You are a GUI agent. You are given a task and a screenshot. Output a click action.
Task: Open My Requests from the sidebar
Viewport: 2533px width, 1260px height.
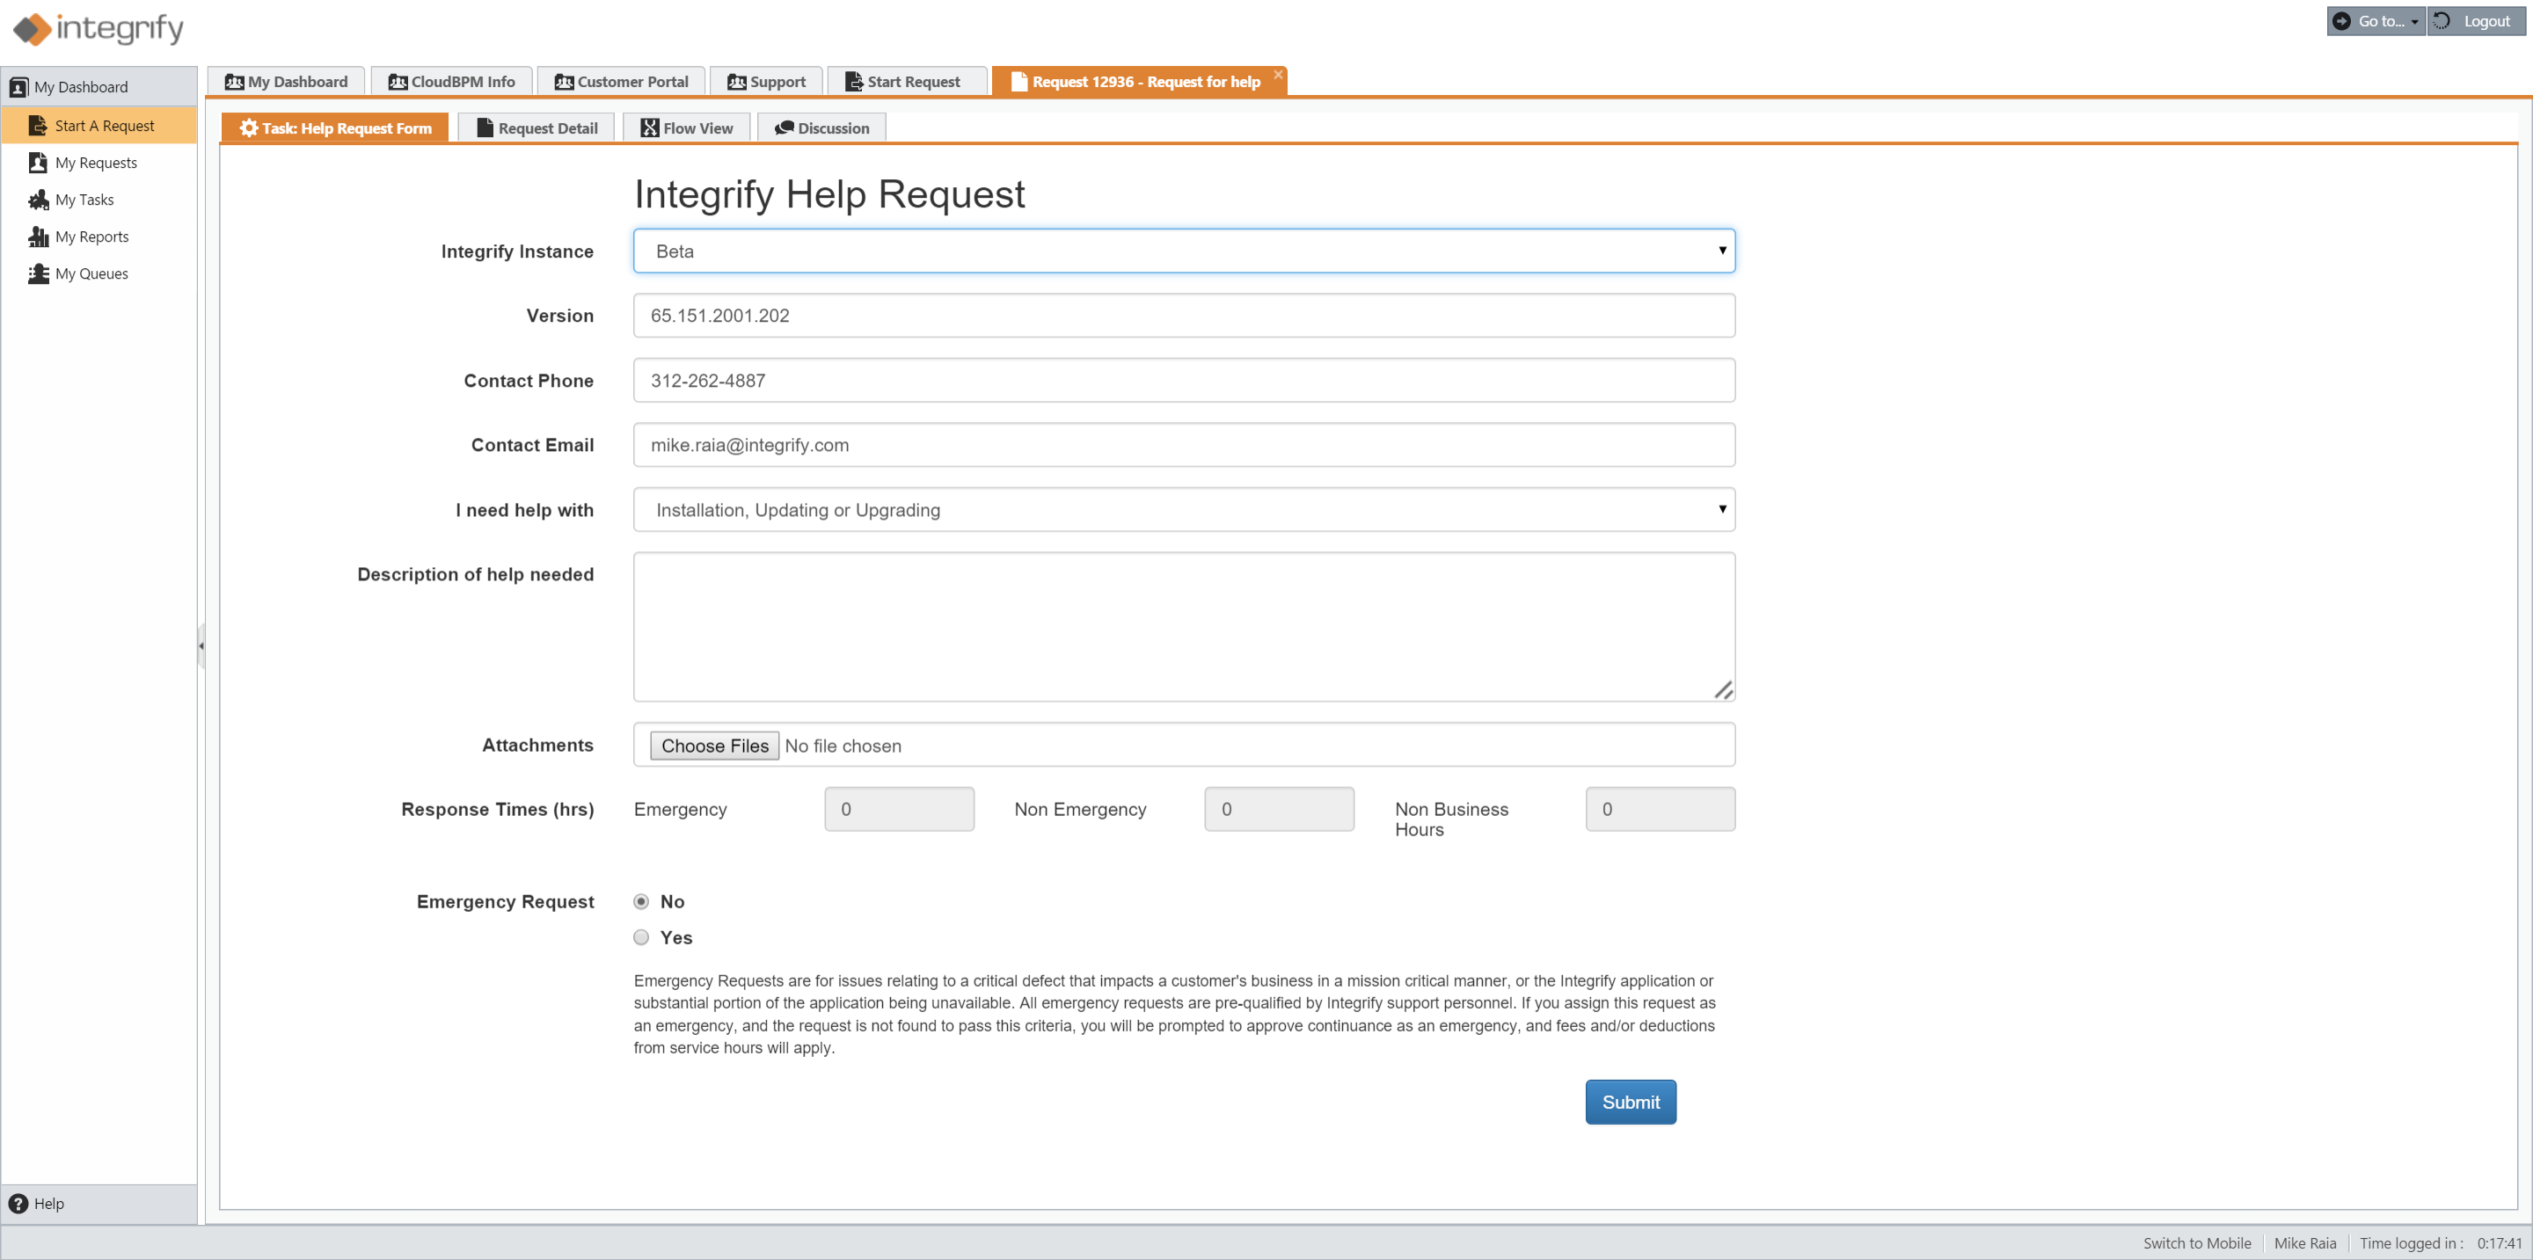(97, 164)
